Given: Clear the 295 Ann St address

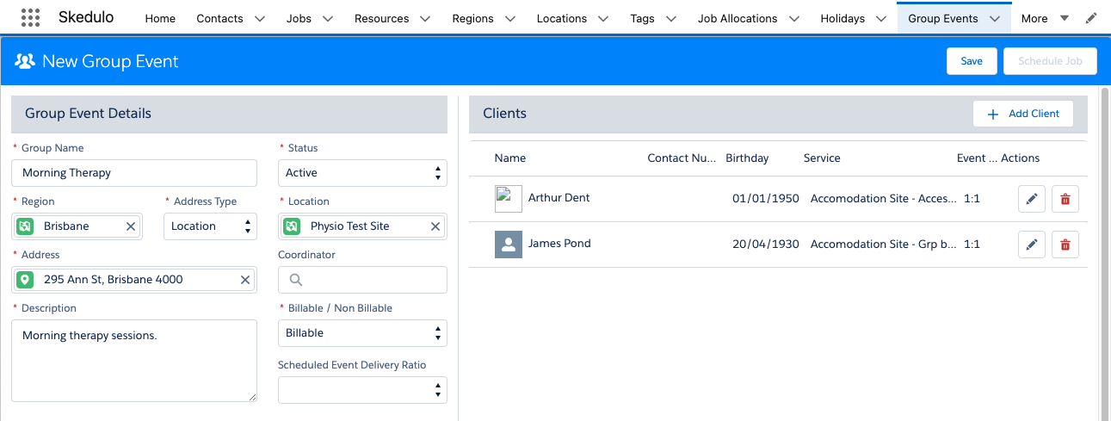Looking at the screenshot, I should (x=245, y=280).
